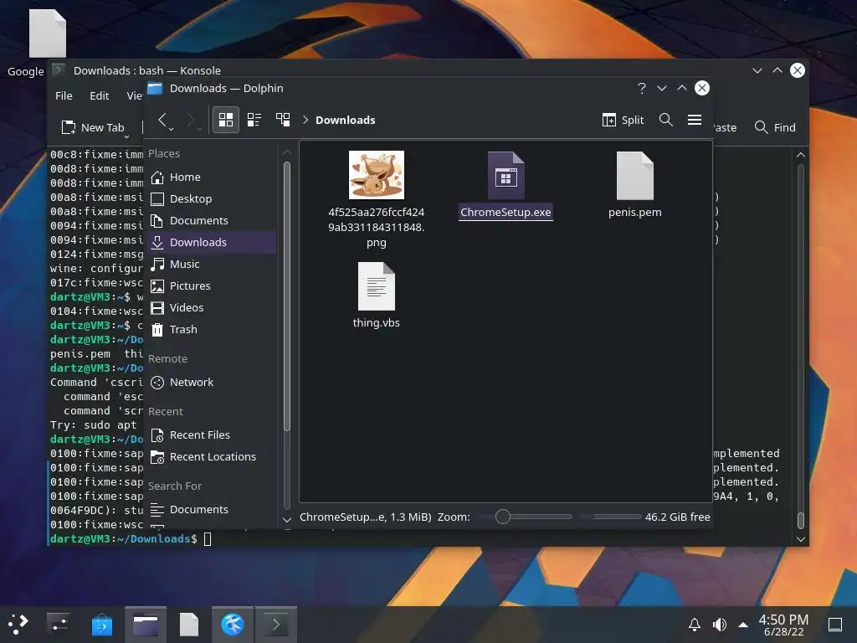Open Recent Locations in sidebar
The image size is (857, 643).
click(x=211, y=456)
